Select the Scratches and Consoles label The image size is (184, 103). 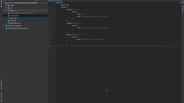[18, 28]
